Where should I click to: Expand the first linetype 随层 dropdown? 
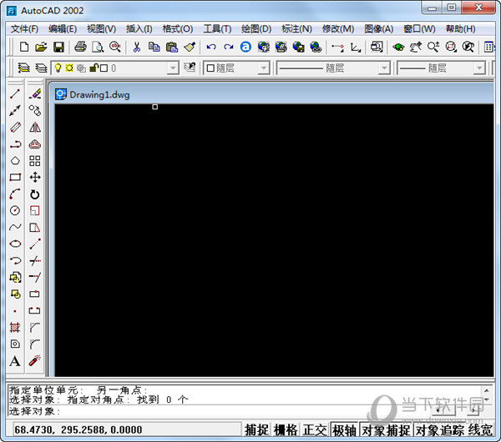tap(384, 68)
